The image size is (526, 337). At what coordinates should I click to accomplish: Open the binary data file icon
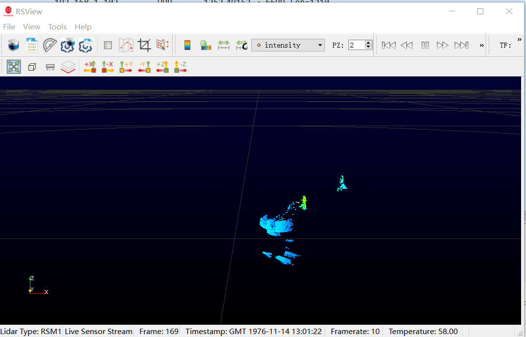32,45
